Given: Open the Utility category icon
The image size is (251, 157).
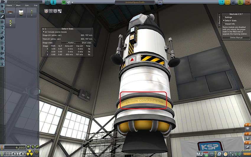Looking at the screenshot, I should tap(2, 38).
